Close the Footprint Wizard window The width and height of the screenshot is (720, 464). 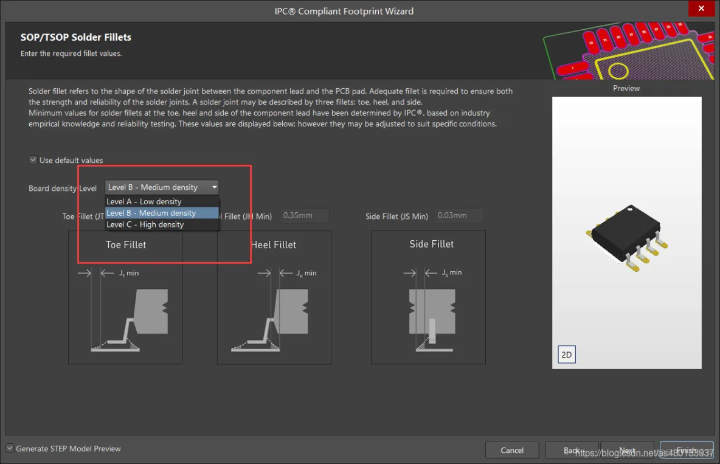pos(701,9)
